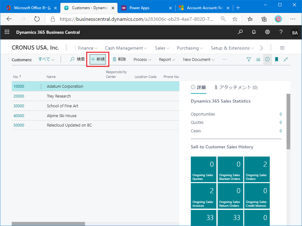The width and height of the screenshot is (302, 226).
Task: Open the すべて view selector dropdown
Action: [46, 59]
